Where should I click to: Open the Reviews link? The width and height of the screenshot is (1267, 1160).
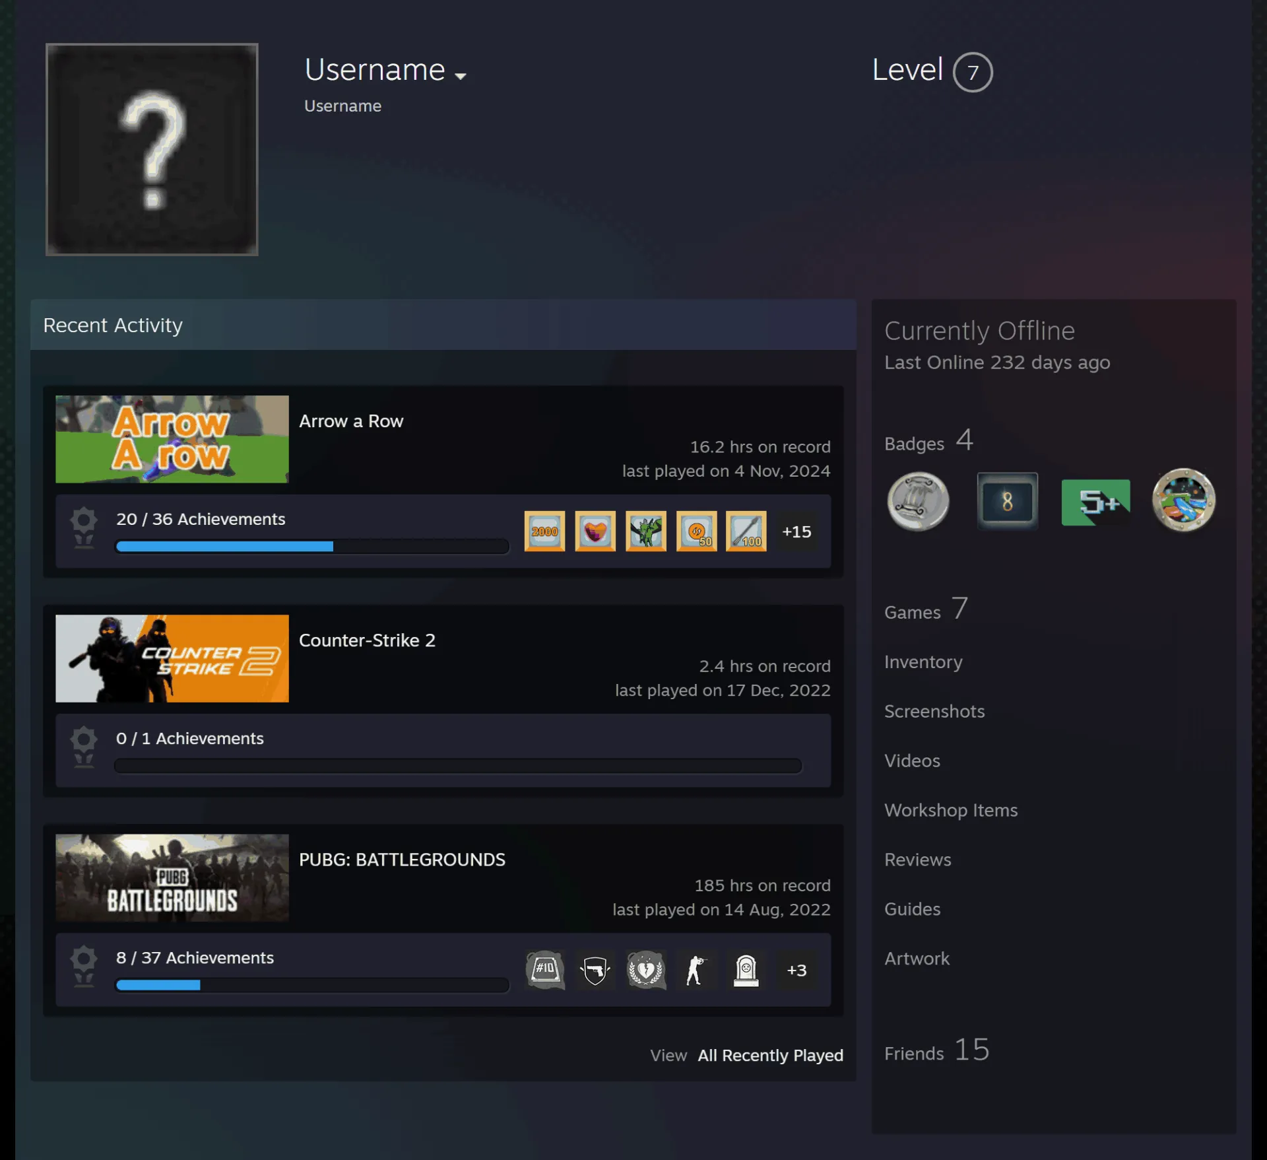[x=917, y=860]
